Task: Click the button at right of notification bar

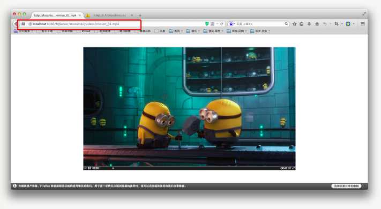Action: [x=346, y=186]
